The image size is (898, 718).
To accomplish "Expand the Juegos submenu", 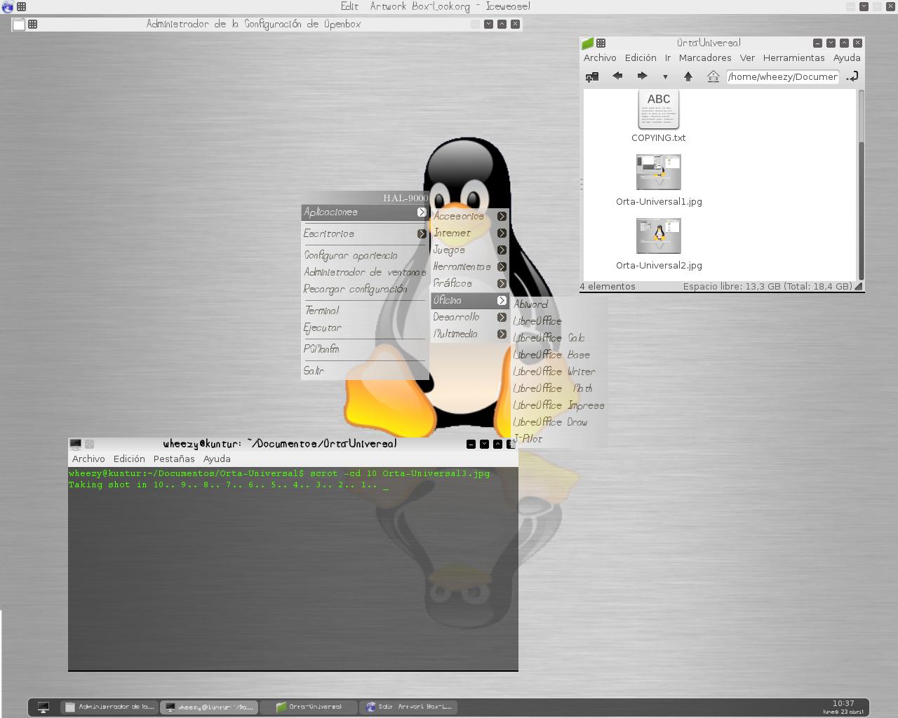I will point(469,250).
